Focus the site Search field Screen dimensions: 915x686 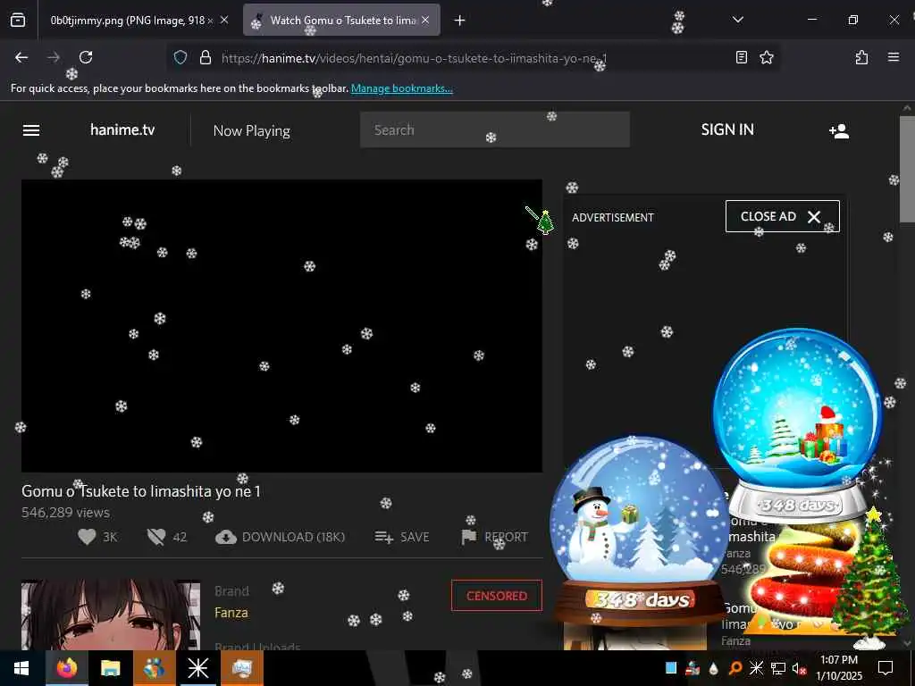(x=495, y=130)
